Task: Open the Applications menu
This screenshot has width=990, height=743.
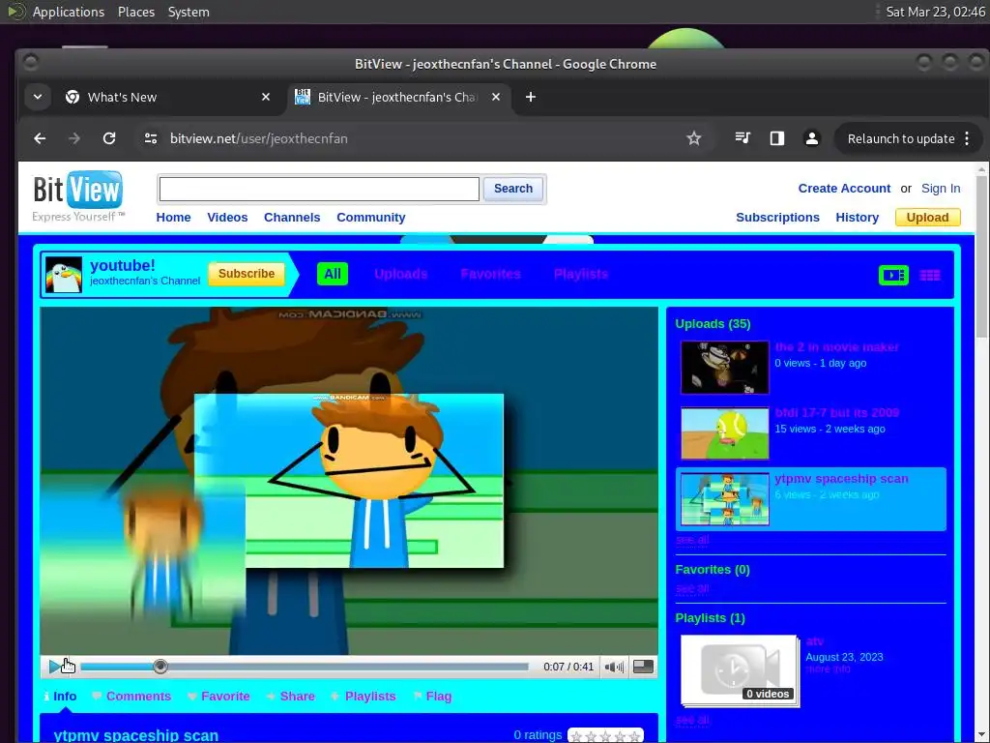Action: click(69, 12)
